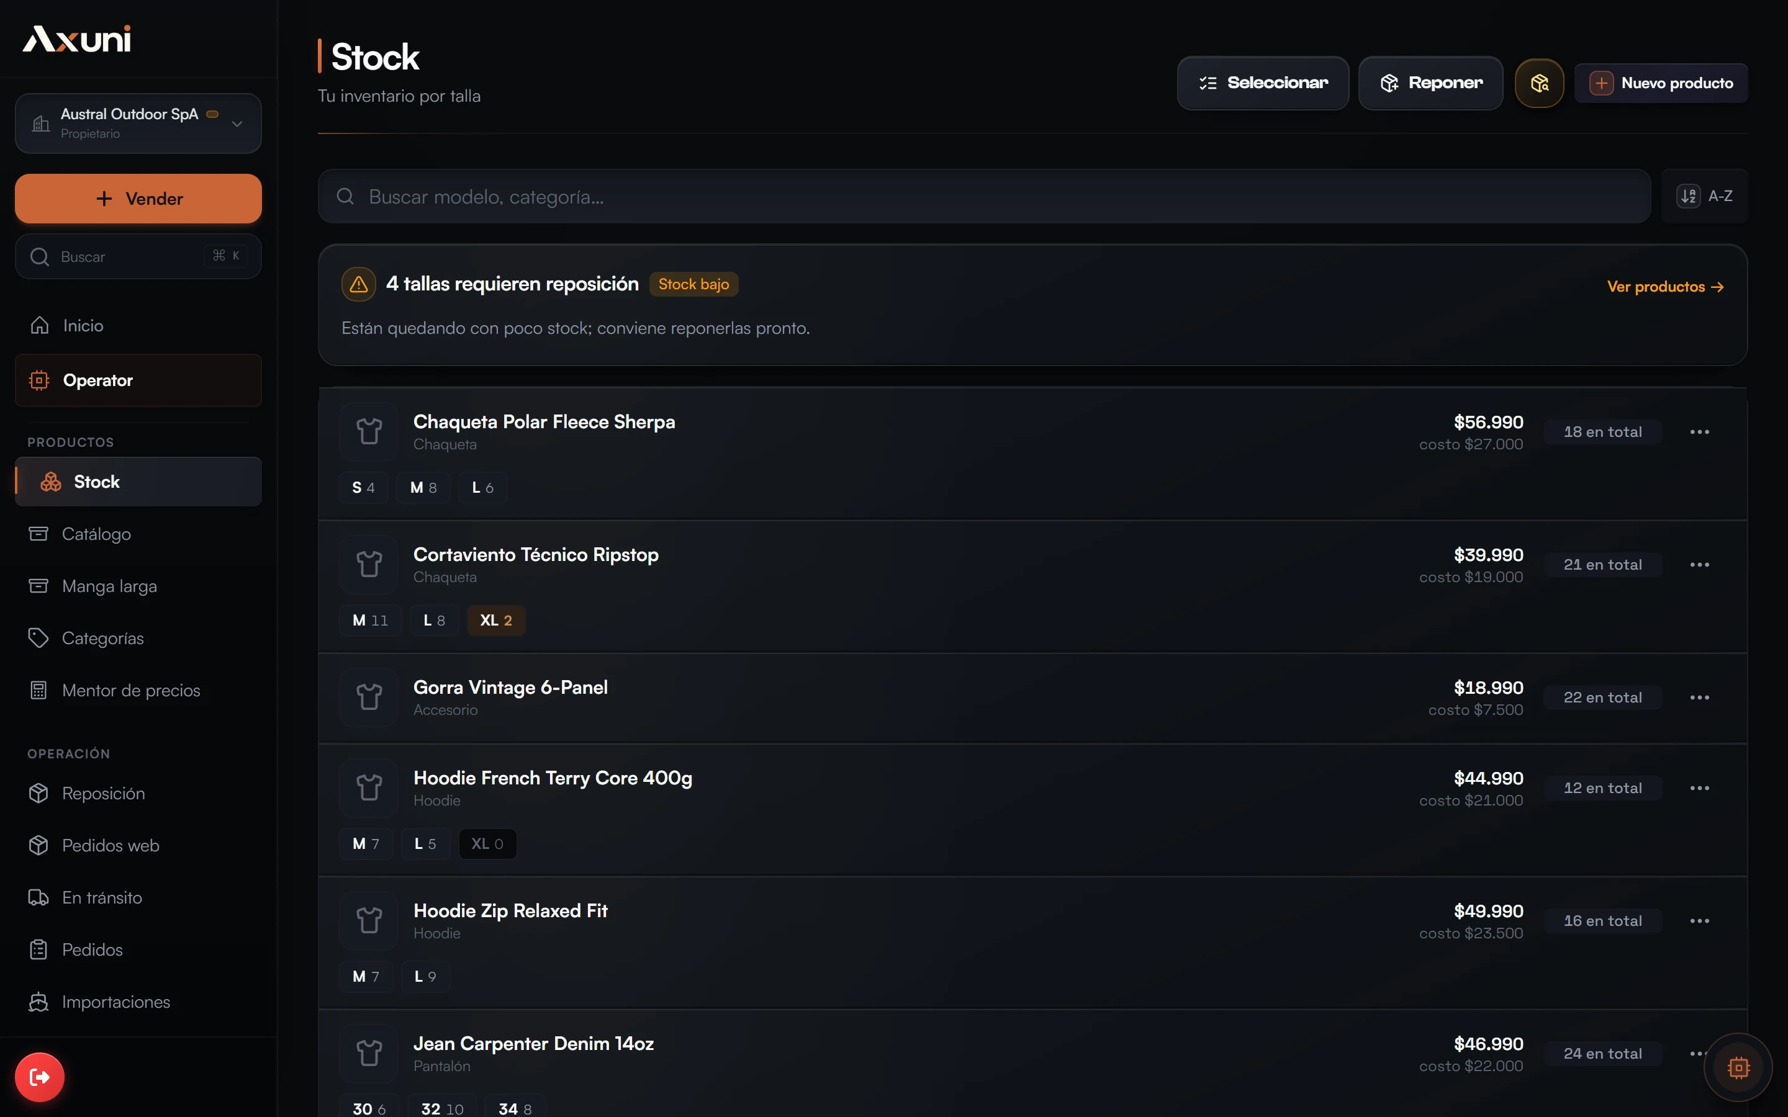Click Chaqueta Polar Fleece Sherpa shirt thumbnail
The image size is (1788, 1117).
(369, 431)
